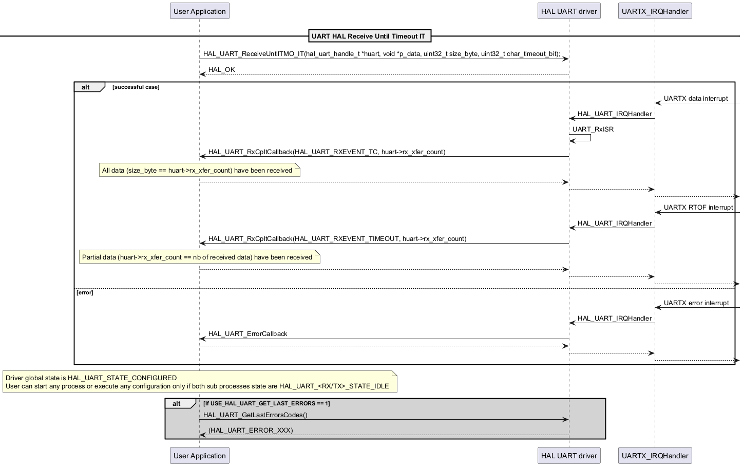Click the HAL_UART_RxCpltCallback HAL_UART_RXEVENT_TIMEOUT message

click(x=337, y=239)
